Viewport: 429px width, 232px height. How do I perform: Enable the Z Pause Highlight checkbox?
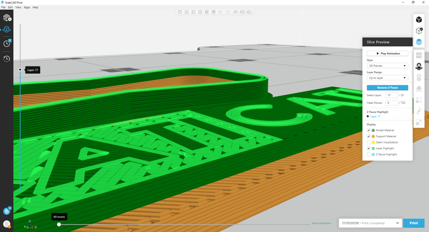[x=369, y=155]
